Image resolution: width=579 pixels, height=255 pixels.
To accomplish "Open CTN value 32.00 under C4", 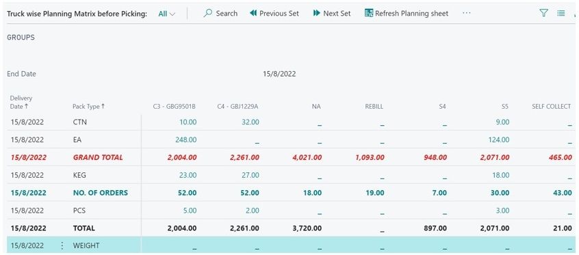I will point(250,122).
